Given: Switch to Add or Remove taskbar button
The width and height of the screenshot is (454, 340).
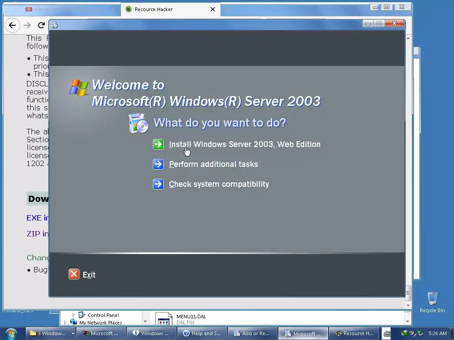Looking at the screenshot, I should coord(252,333).
